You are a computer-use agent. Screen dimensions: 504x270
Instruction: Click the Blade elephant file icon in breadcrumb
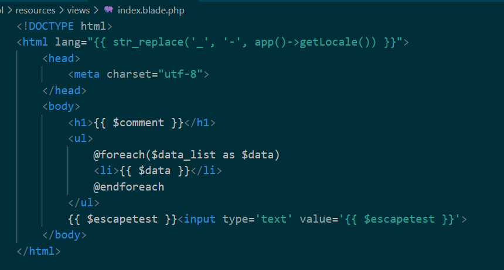point(108,10)
